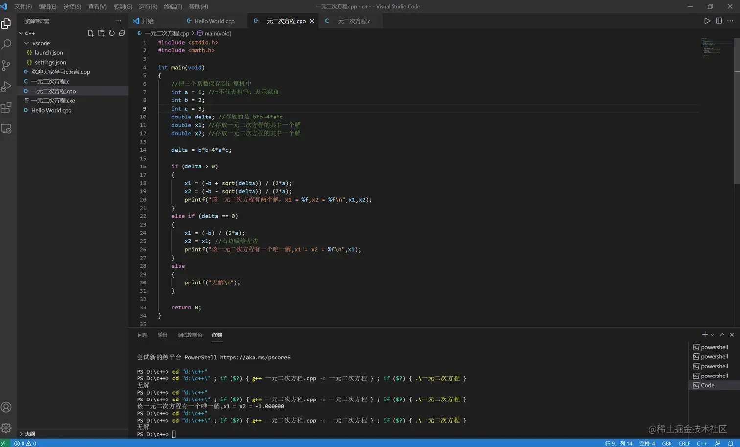This screenshot has height=447, width=740.
Task: Click the New File icon in explorer
Action: point(91,33)
